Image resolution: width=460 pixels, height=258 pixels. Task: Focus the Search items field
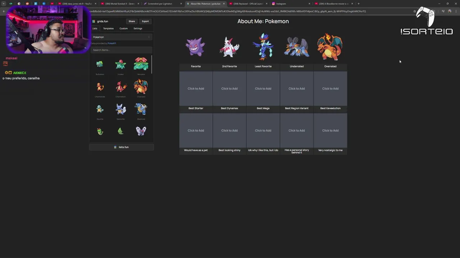(x=121, y=50)
